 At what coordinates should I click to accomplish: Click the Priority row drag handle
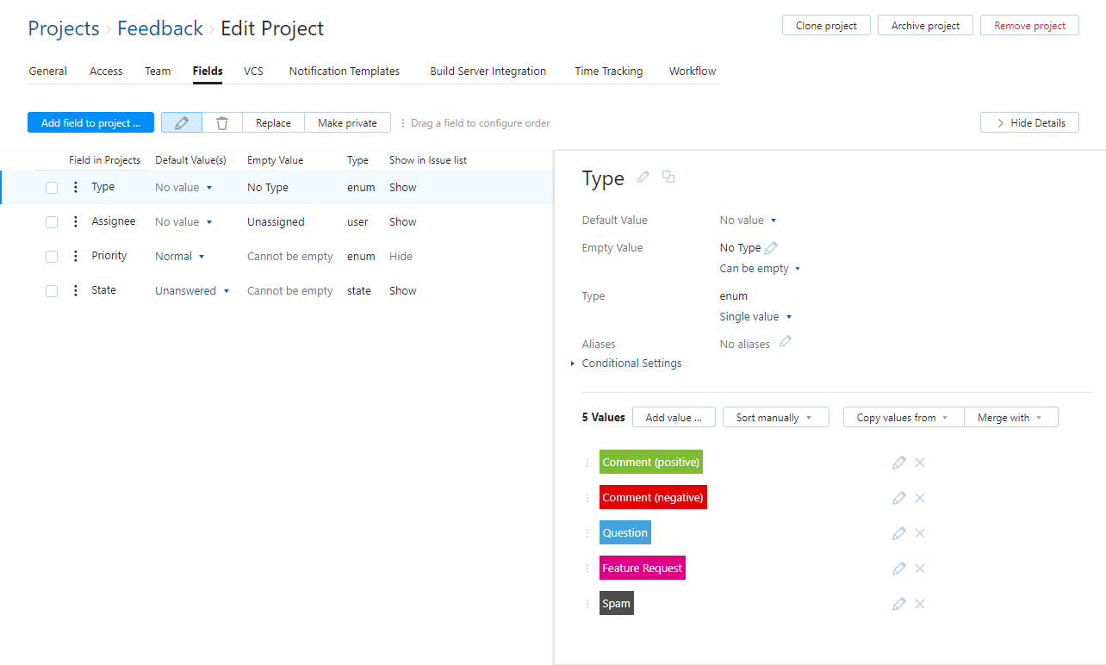coord(76,256)
